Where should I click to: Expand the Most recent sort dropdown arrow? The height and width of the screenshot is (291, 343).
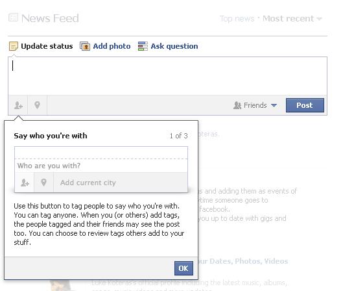tap(319, 19)
